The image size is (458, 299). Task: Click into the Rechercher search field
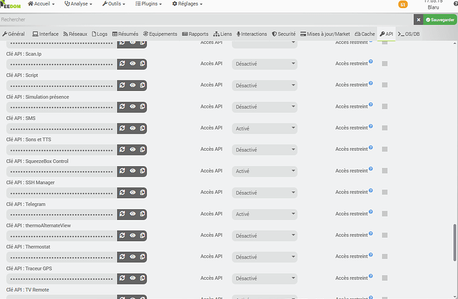click(x=199, y=20)
